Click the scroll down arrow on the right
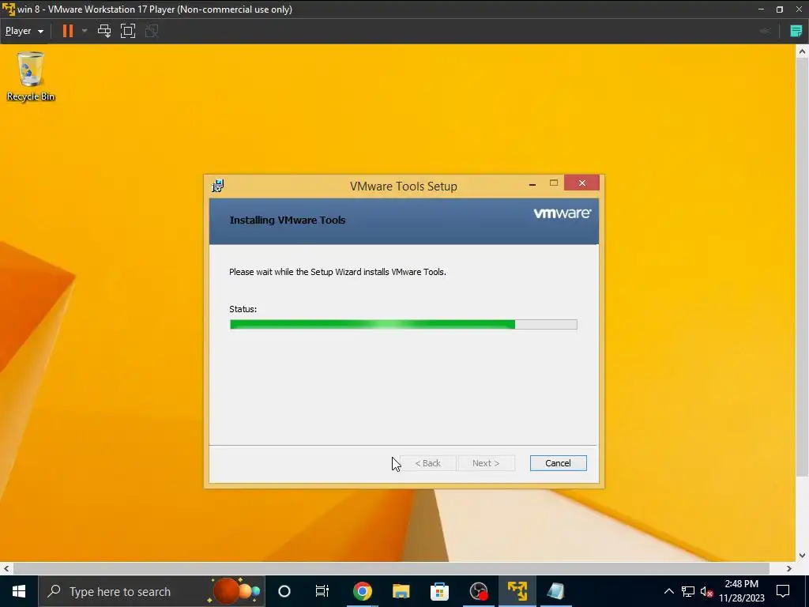809x607 pixels. coord(802,556)
